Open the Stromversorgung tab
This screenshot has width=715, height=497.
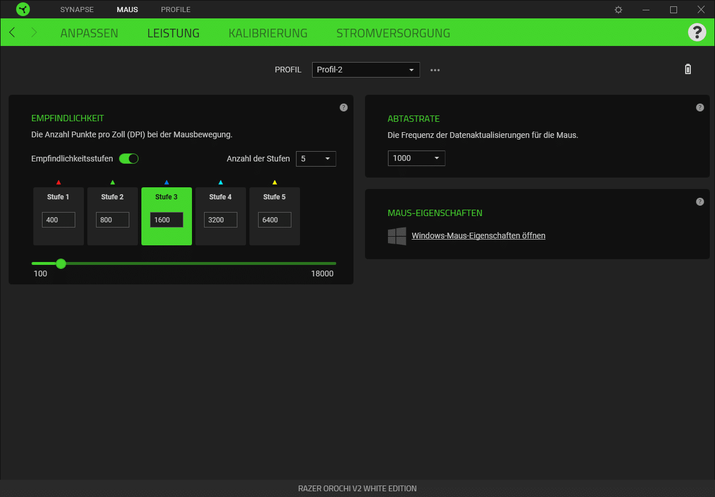[x=393, y=33]
